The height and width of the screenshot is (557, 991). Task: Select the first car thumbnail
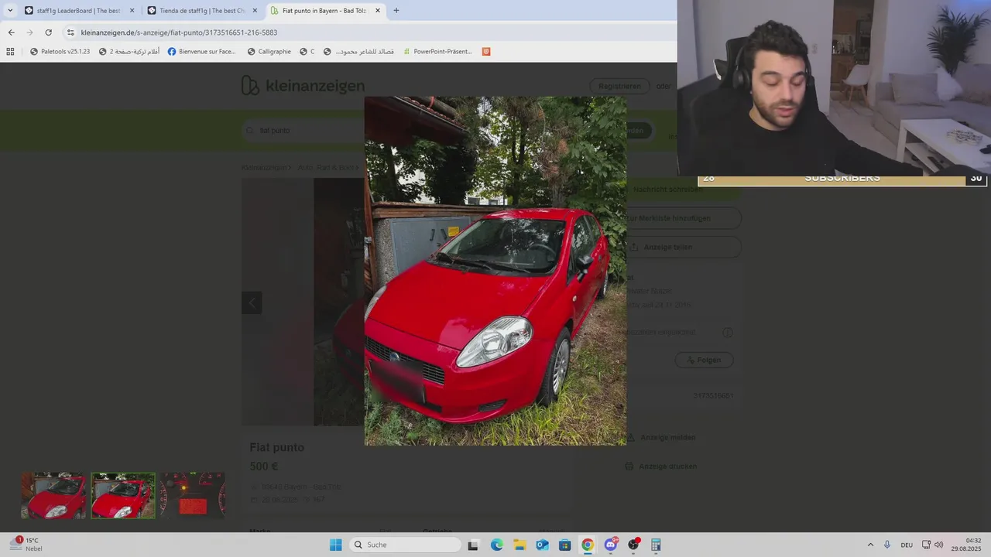pyautogui.click(x=53, y=495)
